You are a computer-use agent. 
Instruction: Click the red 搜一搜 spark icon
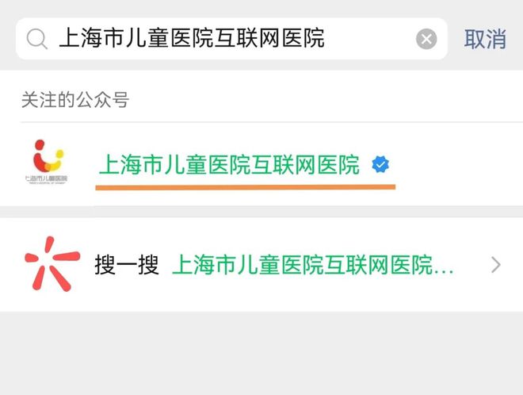point(52,264)
